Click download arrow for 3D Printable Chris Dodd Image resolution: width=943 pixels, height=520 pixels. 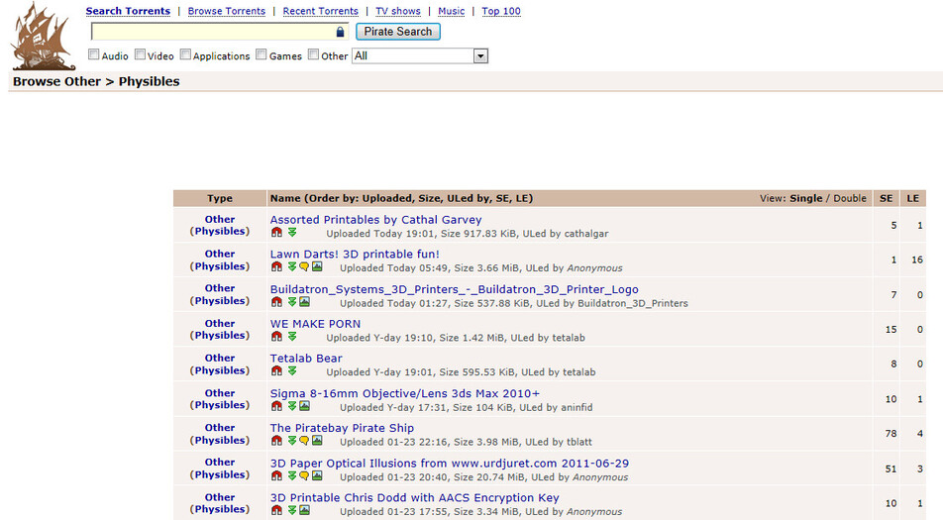coord(291,510)
